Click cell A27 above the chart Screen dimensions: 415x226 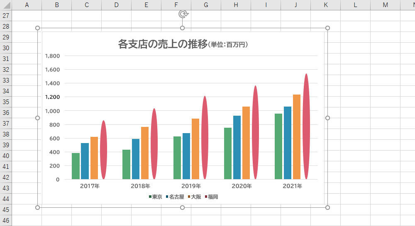coord(27,16)
